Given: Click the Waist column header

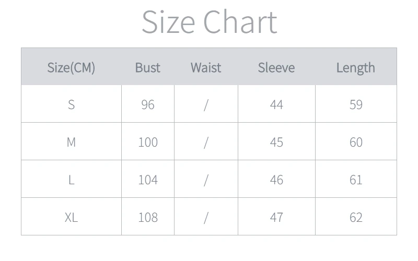Looking at the screenshot, I should click(206, 67).
